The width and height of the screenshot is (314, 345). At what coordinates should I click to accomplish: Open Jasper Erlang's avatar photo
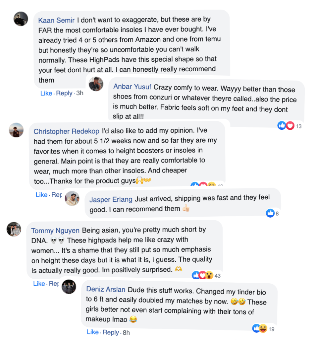tap(72, 198)
